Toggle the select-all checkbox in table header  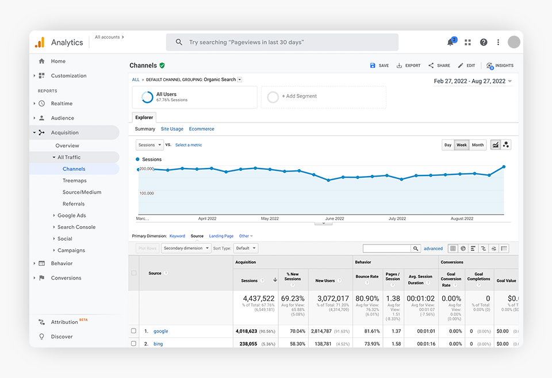point(133,273)
